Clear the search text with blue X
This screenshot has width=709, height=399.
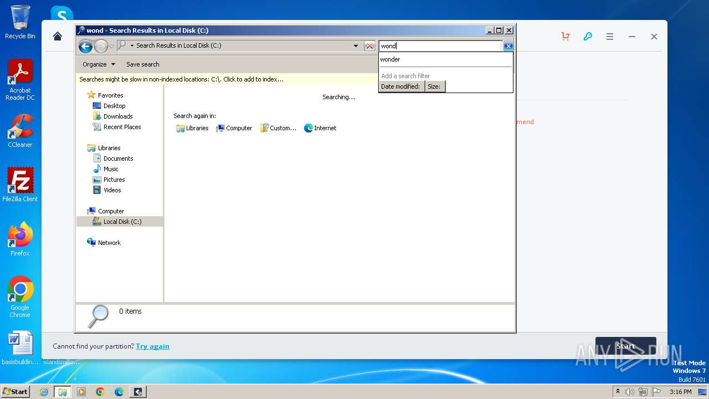[508, 46]
